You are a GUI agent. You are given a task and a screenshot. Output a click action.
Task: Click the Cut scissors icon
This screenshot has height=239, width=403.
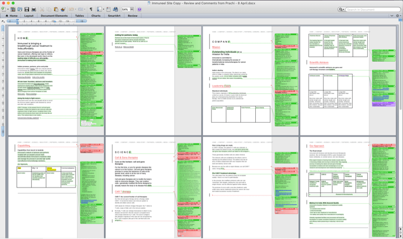[x=42, y=9]
